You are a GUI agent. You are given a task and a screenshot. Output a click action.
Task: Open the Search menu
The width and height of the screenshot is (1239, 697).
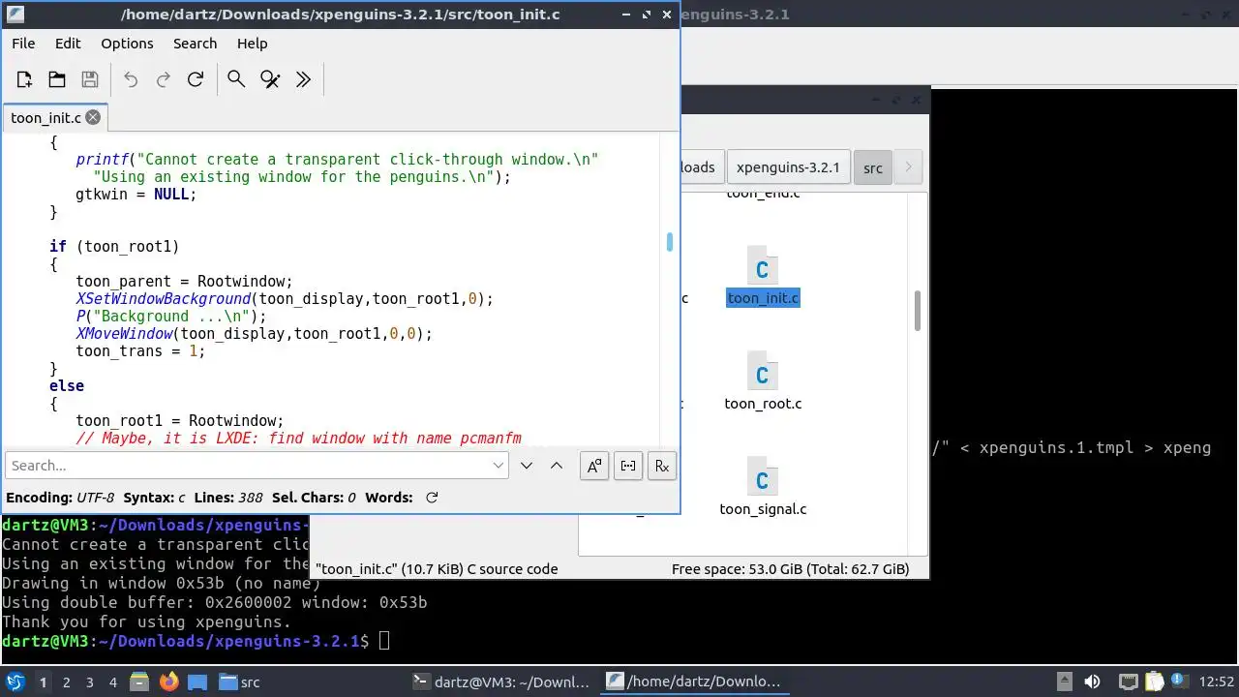[195, 44]
